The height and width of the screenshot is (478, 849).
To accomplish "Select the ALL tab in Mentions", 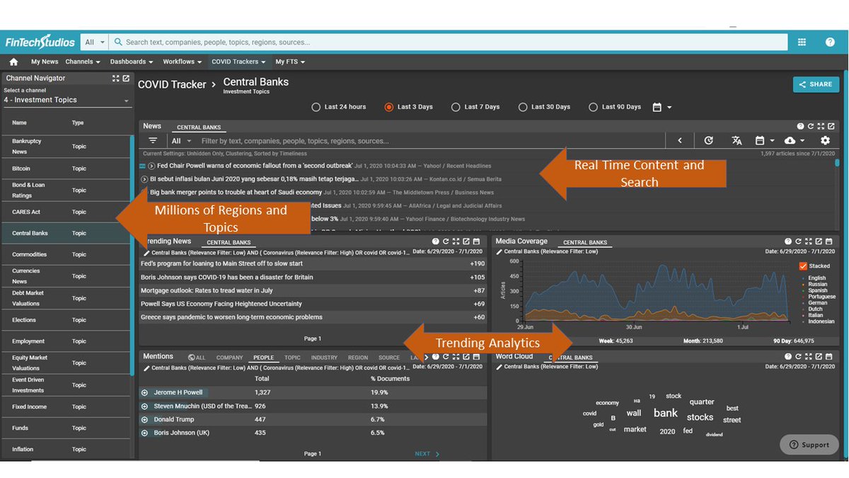I will point(197,358).
